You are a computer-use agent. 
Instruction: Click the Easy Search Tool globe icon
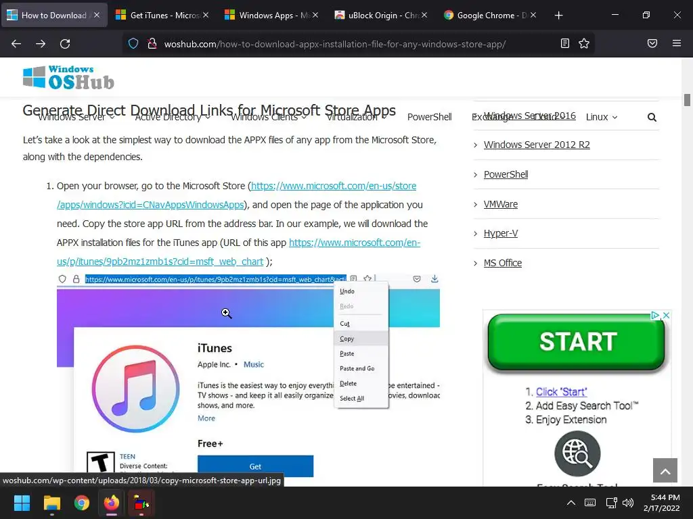coord(577,453)
